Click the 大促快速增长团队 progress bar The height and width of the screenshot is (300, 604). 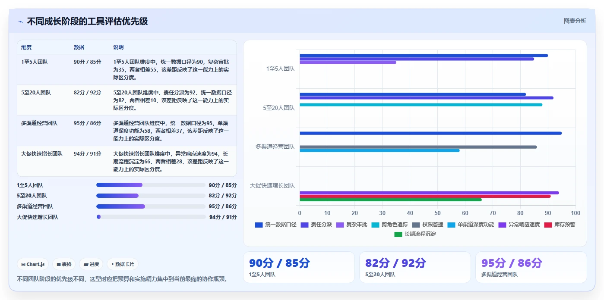tap(151, 217)
